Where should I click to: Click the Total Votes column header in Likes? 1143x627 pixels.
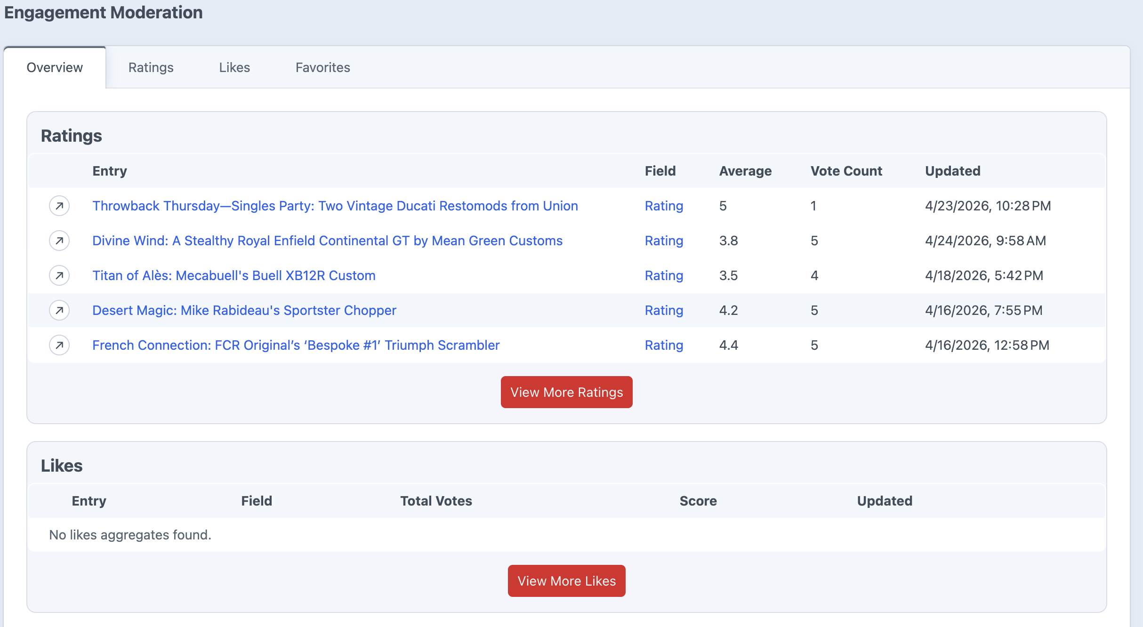436,501
